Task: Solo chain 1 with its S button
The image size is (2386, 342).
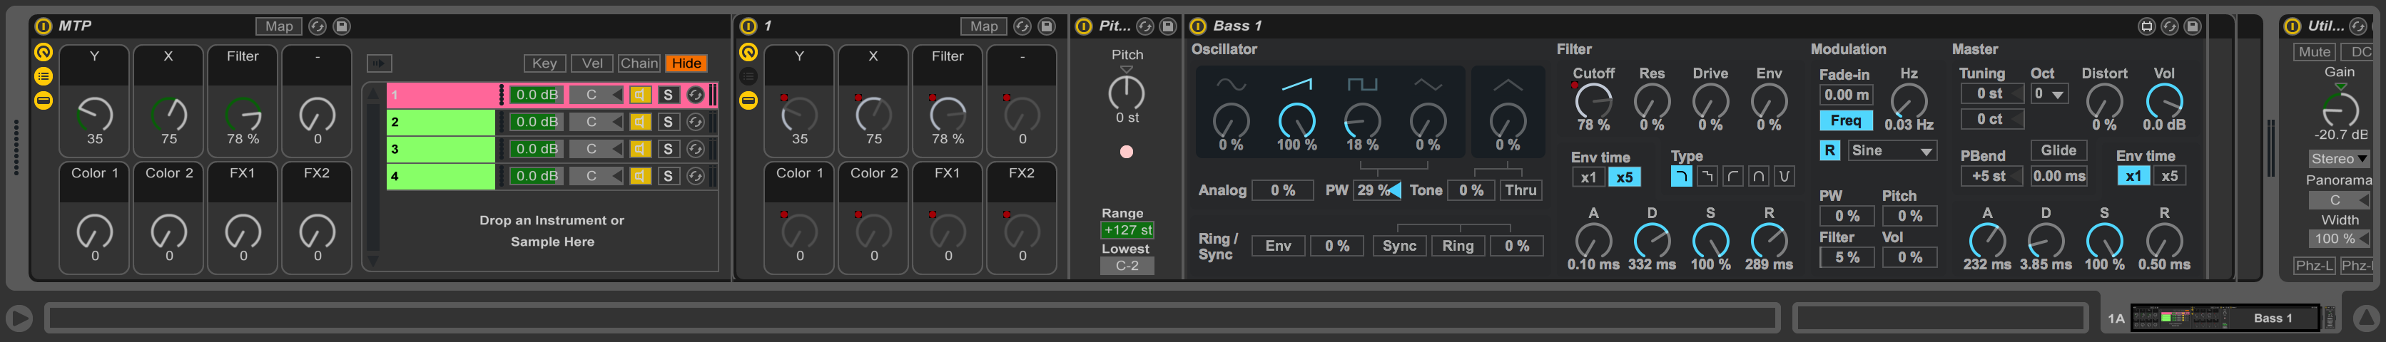Action: tap(667, 94)
